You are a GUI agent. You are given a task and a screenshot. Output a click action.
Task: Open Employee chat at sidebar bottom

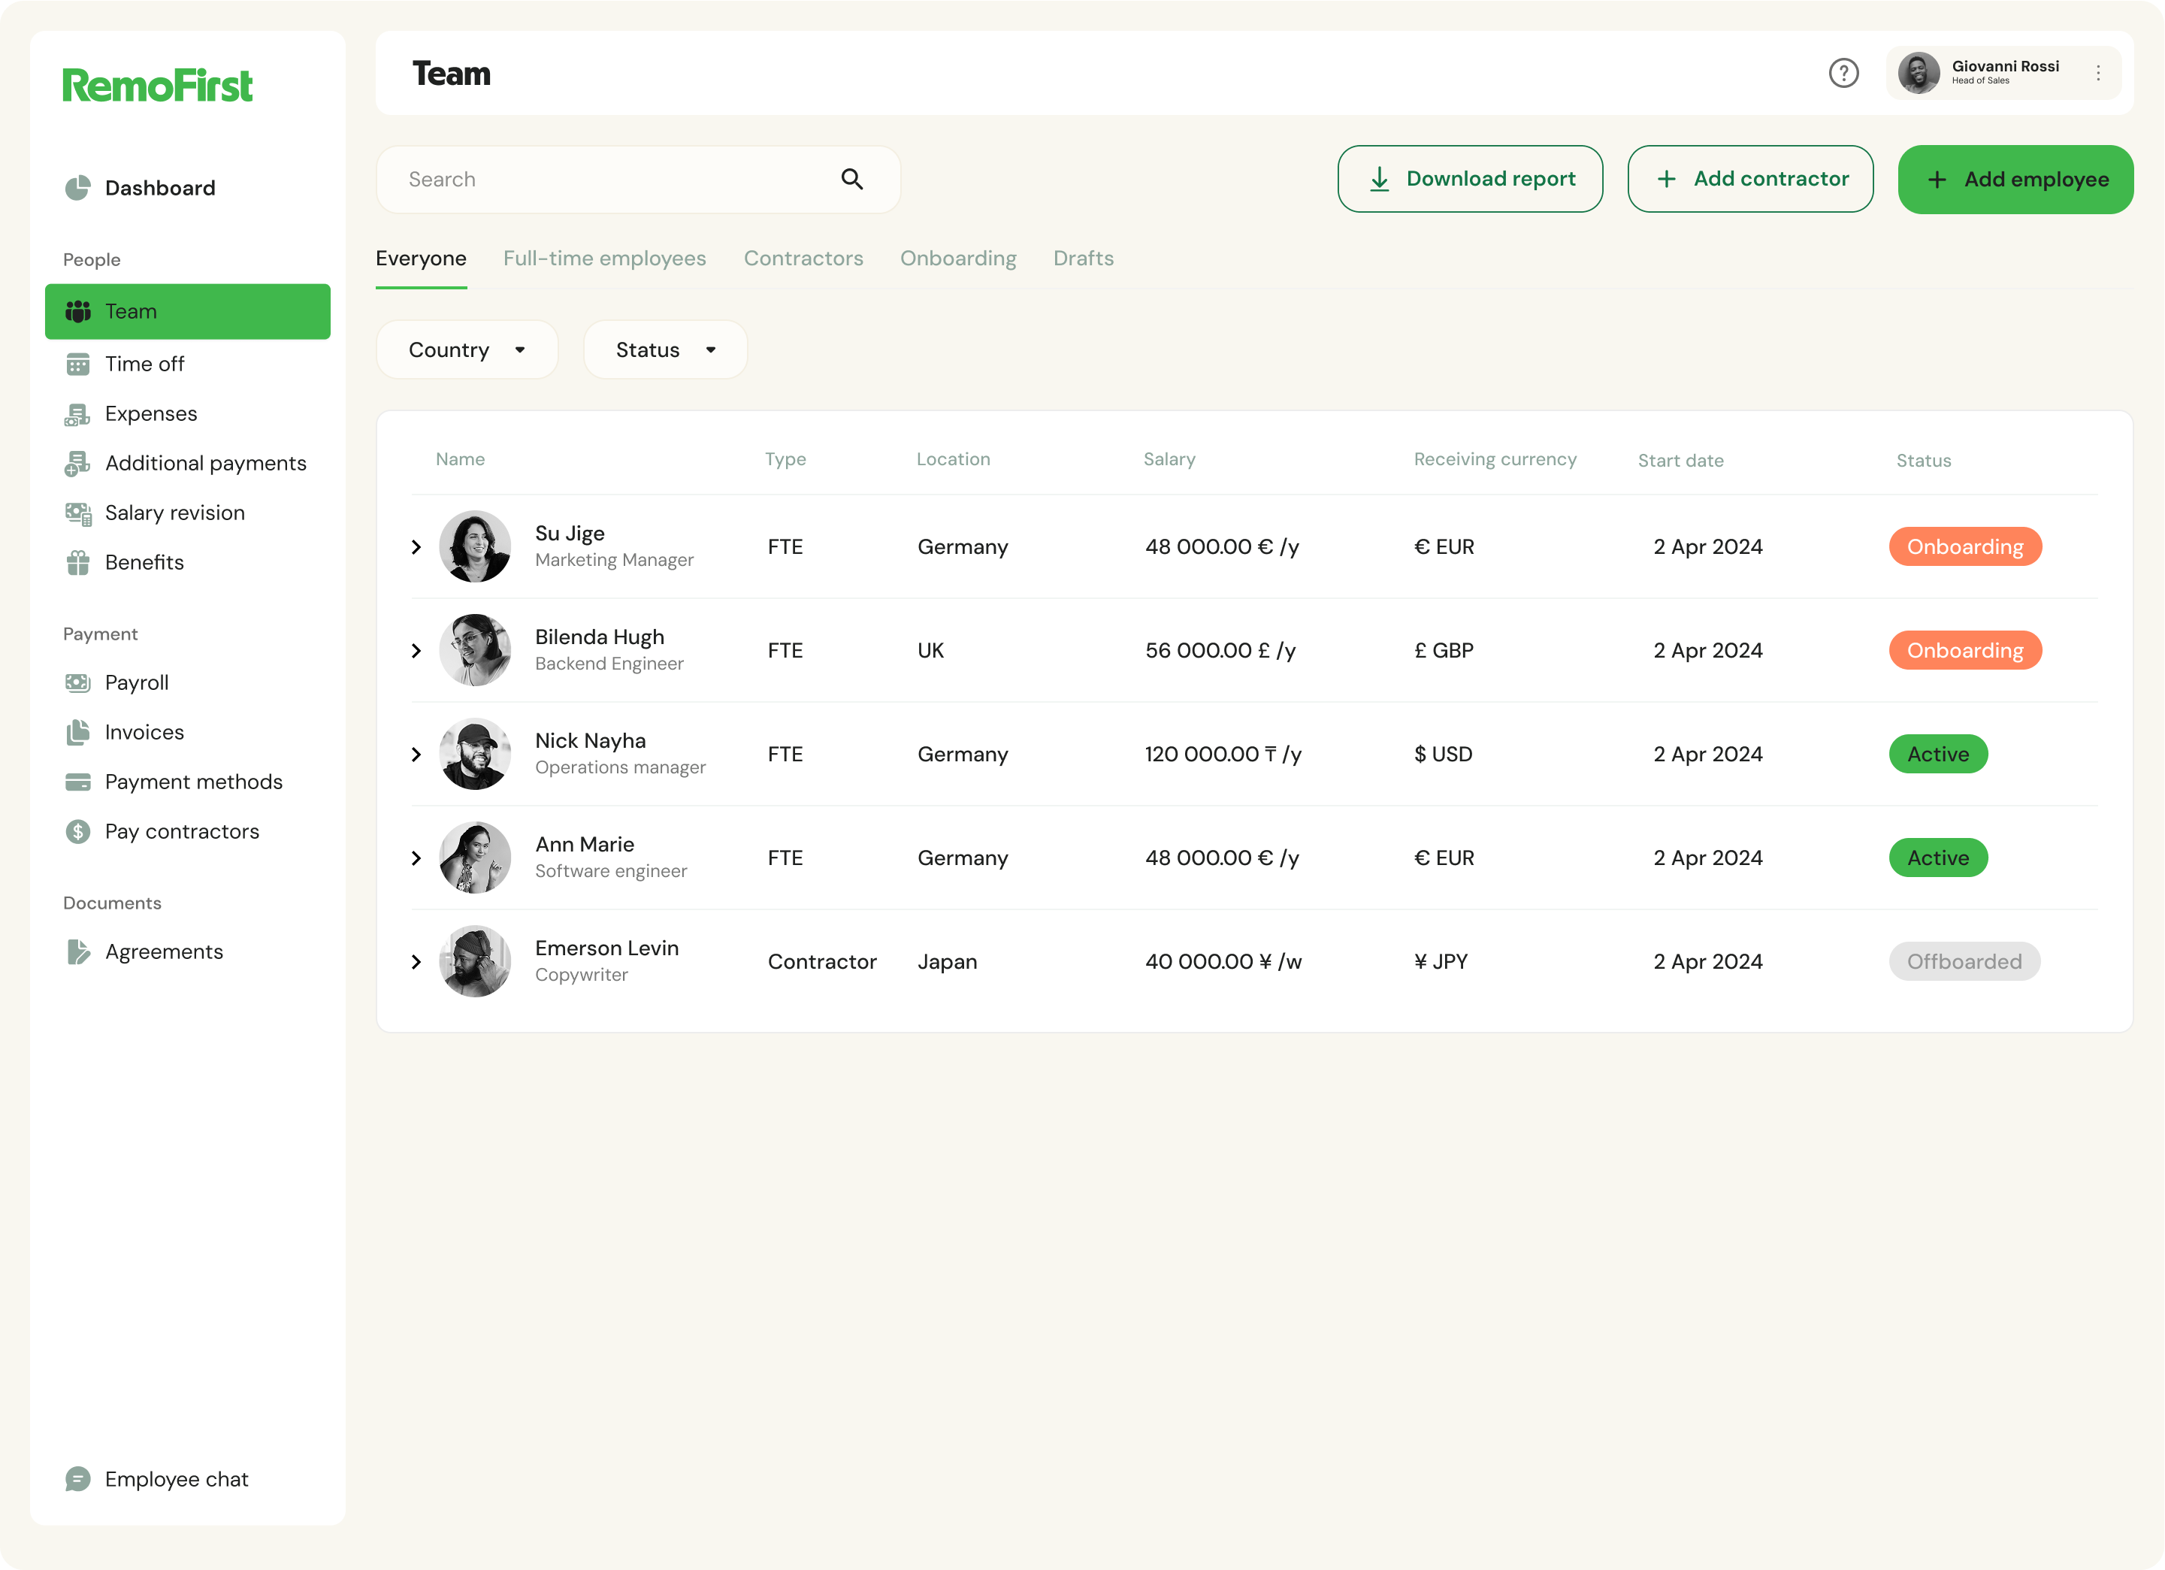(x=176, y=1478)
